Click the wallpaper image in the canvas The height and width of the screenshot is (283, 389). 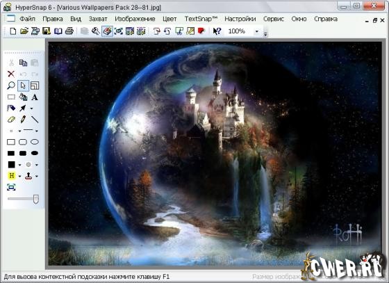[215, 154]
